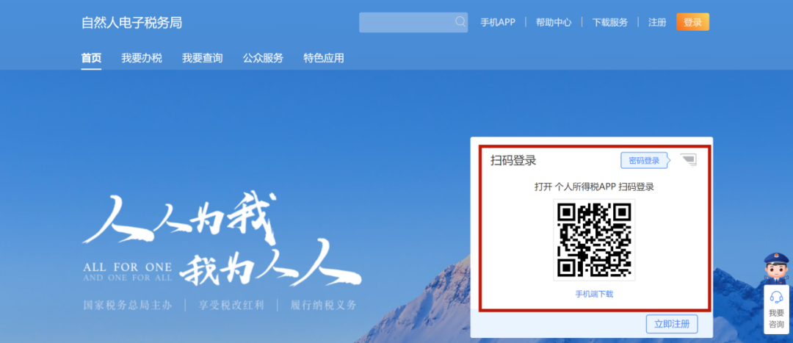Screen dimensions: 793x343
Task: Click 手机端下载 mobile download link
Action: (594, 294)
